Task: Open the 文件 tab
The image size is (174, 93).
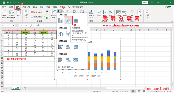Action: click(x=4, y=7)
